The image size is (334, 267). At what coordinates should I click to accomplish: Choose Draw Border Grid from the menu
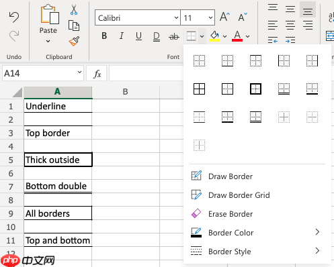[x=257, y=195]
